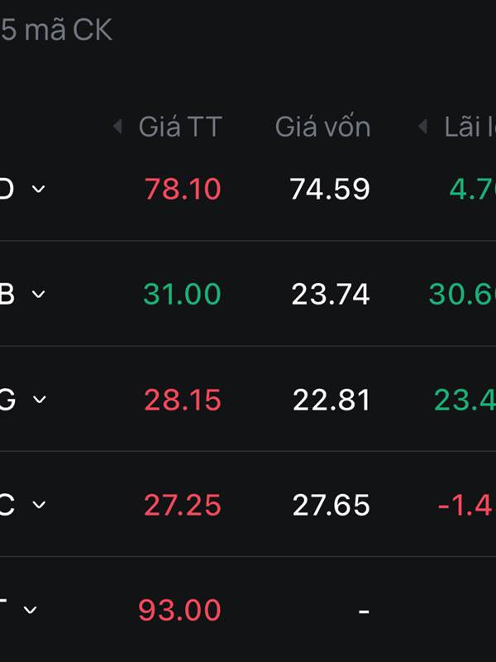This screenshot has height=662, width=496.
Task: Click the triangle arrow beside Giá TT header
Action: pos(117,127)
